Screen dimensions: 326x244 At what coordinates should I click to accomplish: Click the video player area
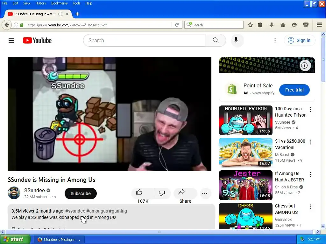point(110,114)
